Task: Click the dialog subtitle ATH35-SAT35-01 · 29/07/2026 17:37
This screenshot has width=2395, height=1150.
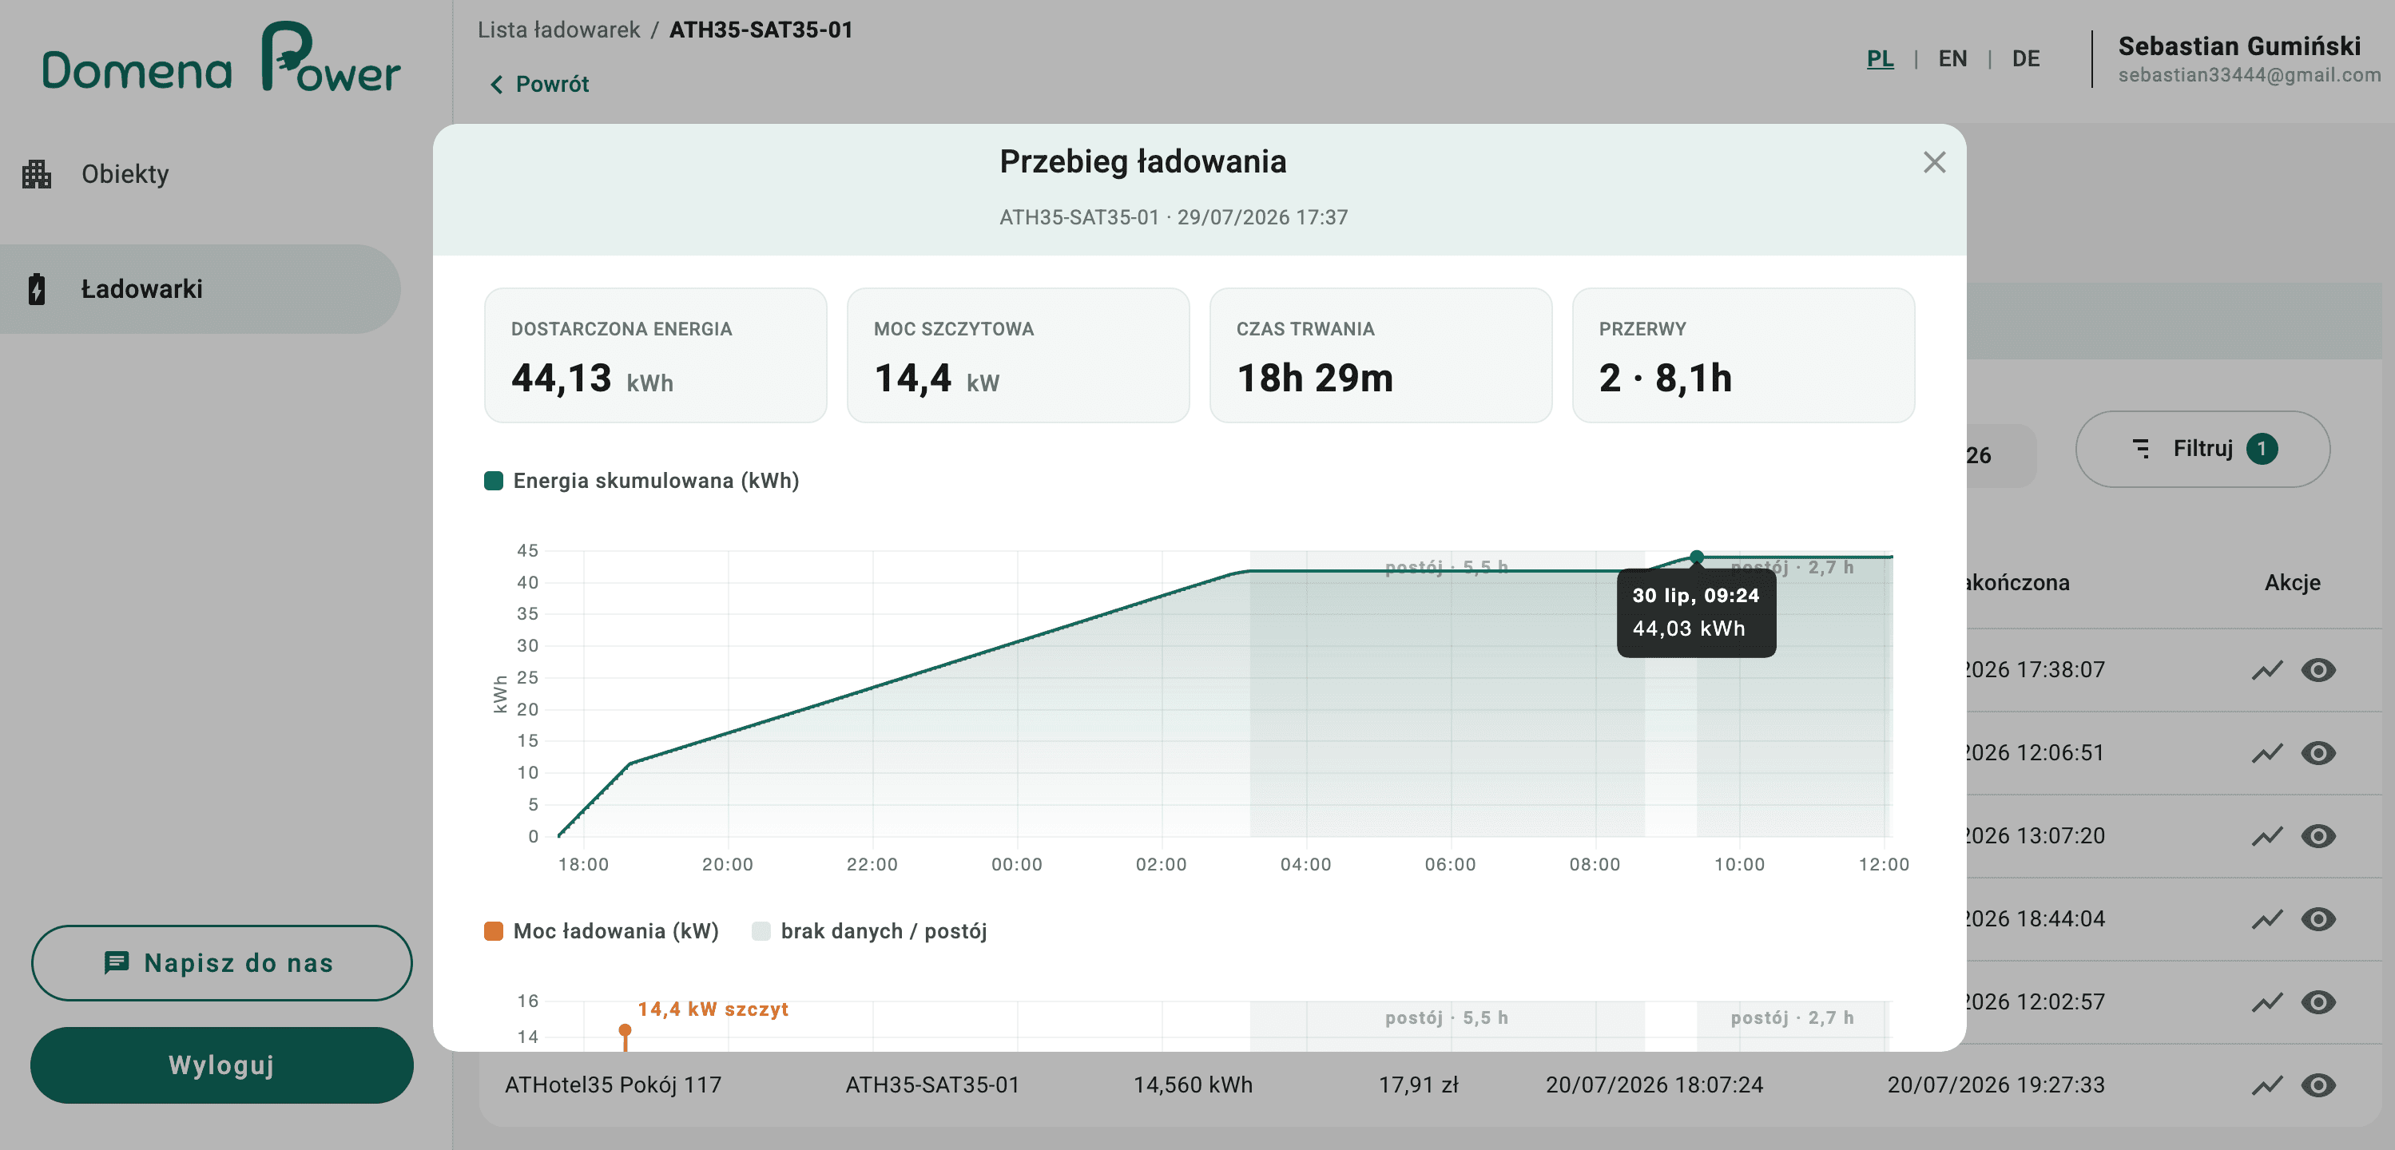Action: tap(1174, 217)
